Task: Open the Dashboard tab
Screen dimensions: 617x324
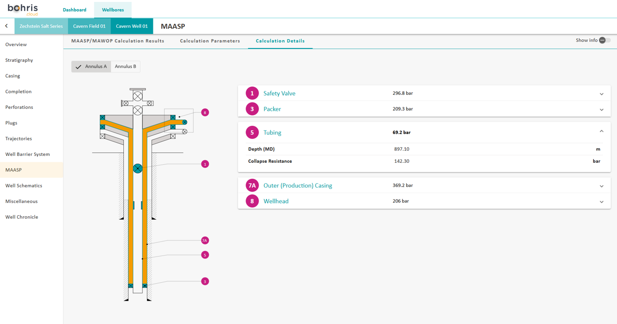Action: [x=74, y=10]
